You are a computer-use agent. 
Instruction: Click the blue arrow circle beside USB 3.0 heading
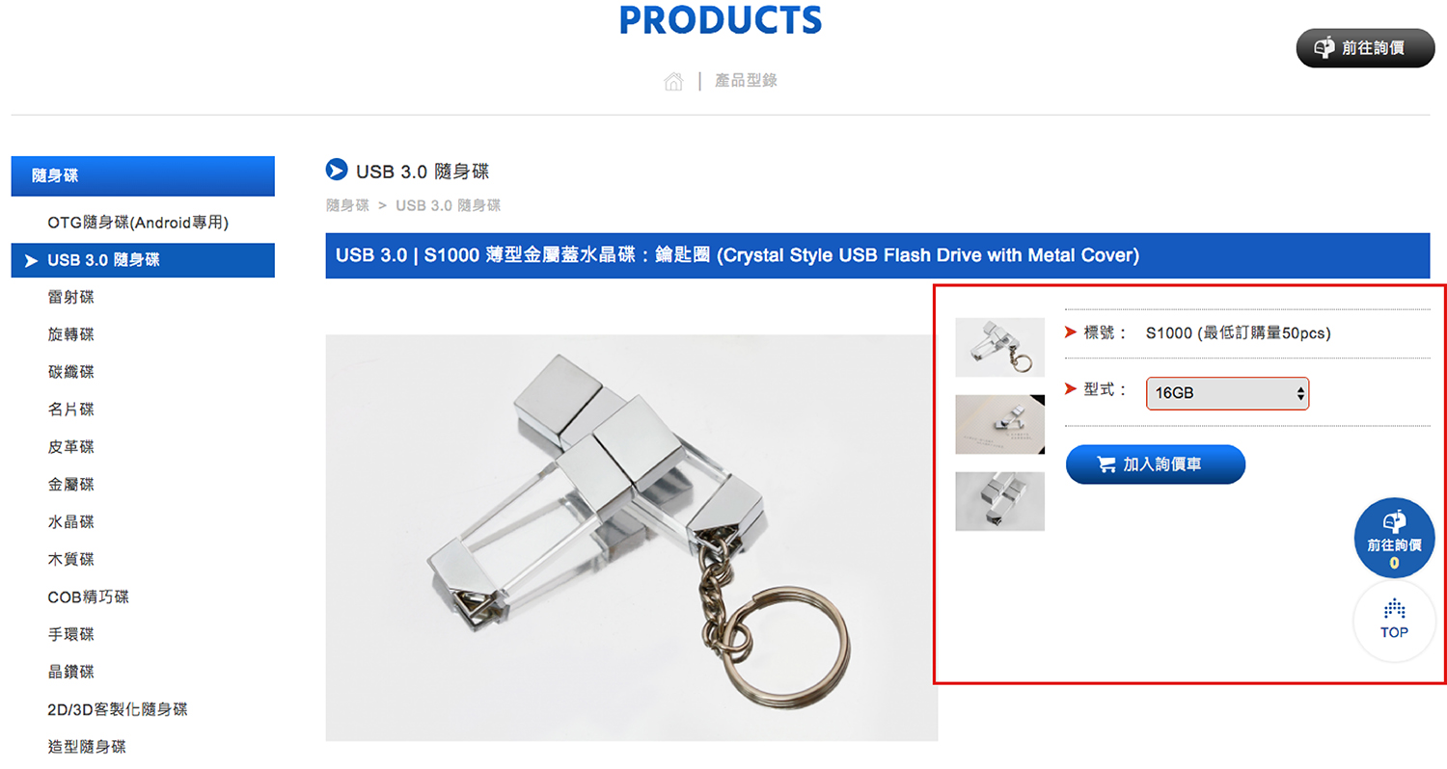click(x=337, y=171)
